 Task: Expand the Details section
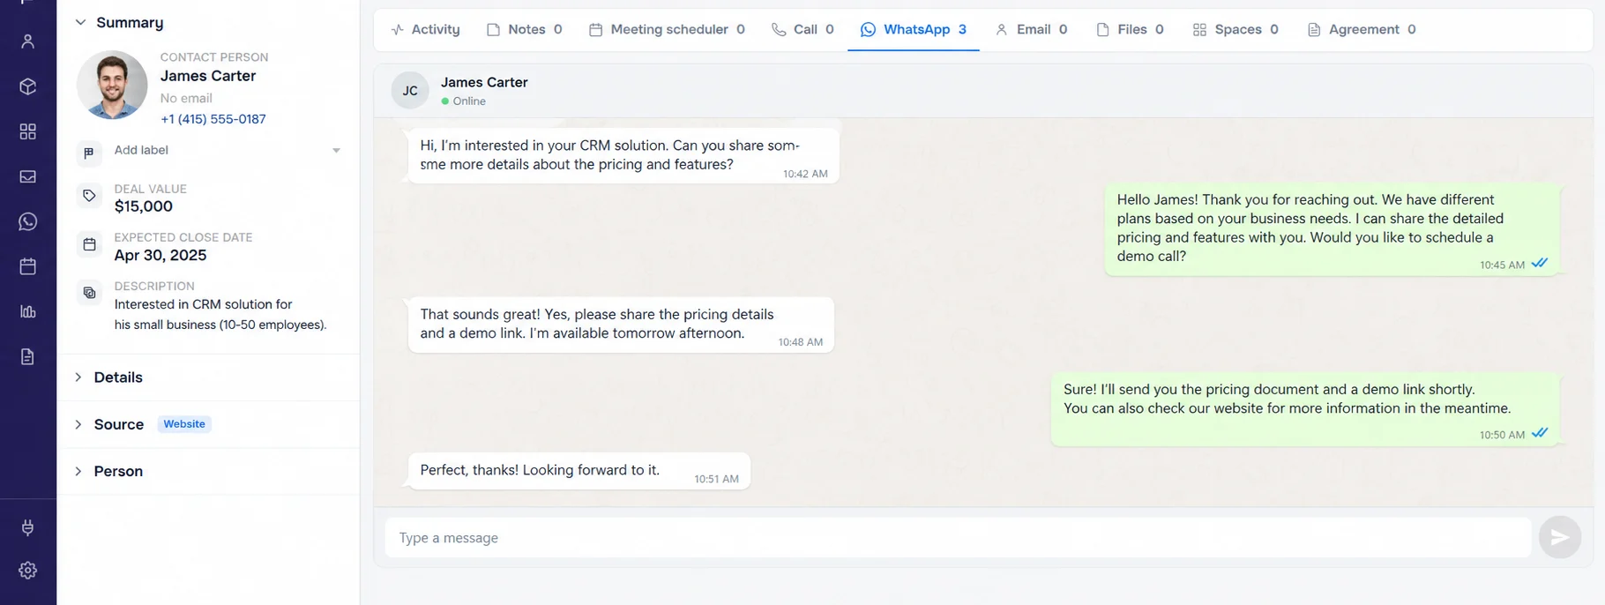(x=78, y=377)
